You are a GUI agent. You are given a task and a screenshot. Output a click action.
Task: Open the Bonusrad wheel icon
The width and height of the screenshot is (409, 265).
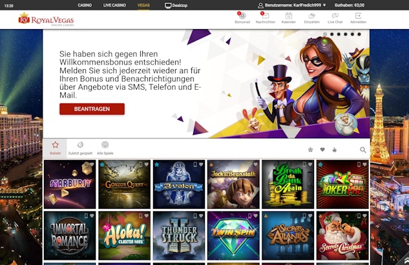(x=242, y=16)
